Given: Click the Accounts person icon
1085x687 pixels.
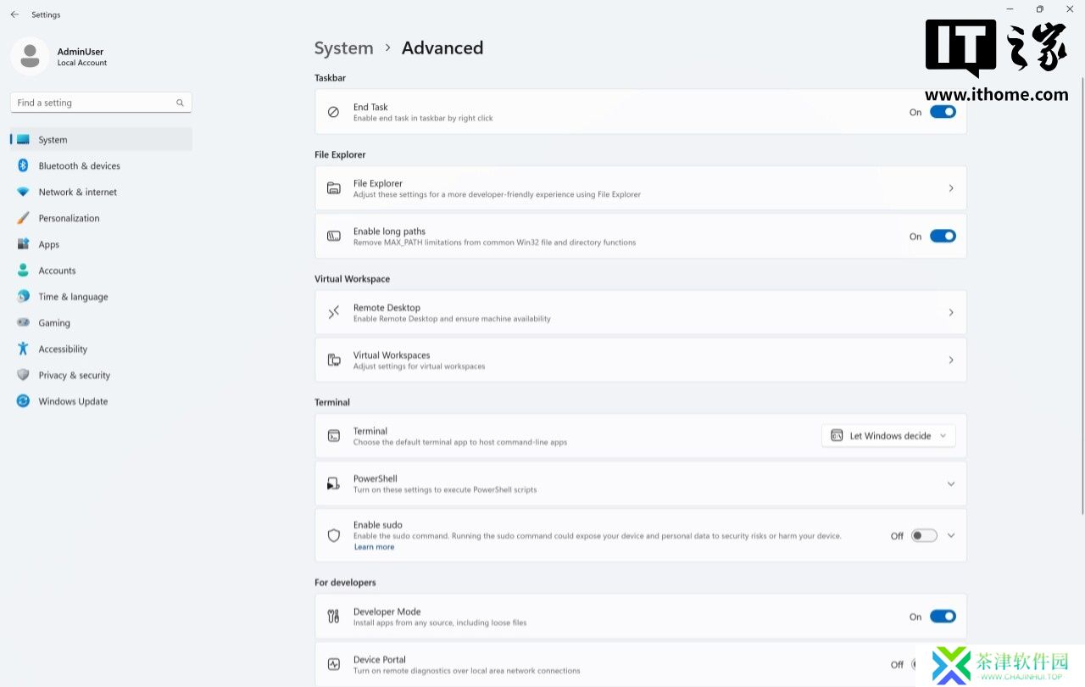Looking at the screenshot, I should (x=23, y=271).
